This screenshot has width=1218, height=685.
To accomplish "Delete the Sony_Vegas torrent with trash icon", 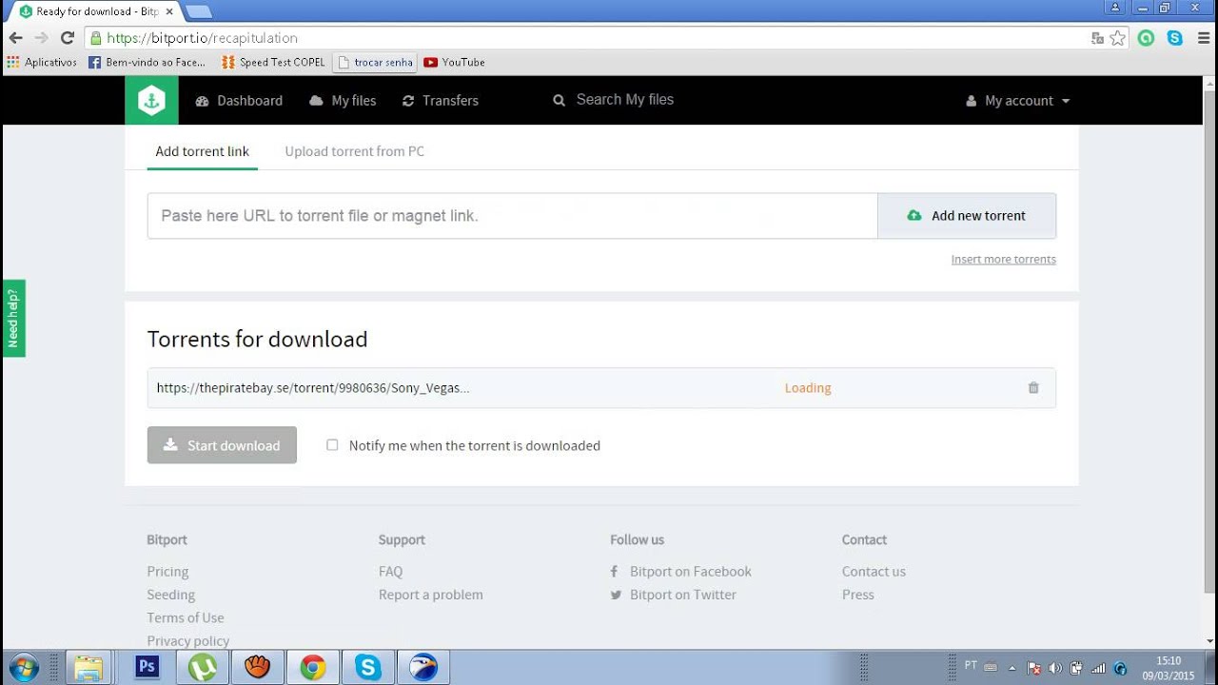I will (x=1033, y=388).
